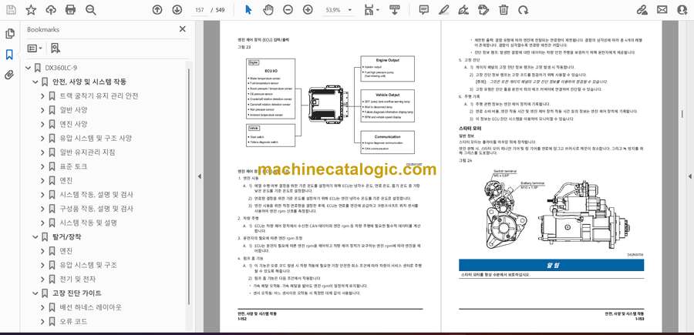Click the zoom out minus button
694x335 pixels.
pos(288,10)
